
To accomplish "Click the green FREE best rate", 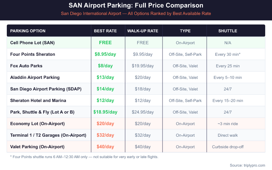I will click(105, 43).
